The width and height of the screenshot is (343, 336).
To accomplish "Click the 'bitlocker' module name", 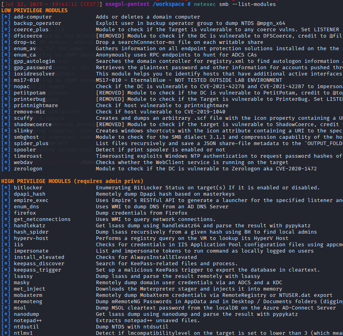I will pos(28,188).
